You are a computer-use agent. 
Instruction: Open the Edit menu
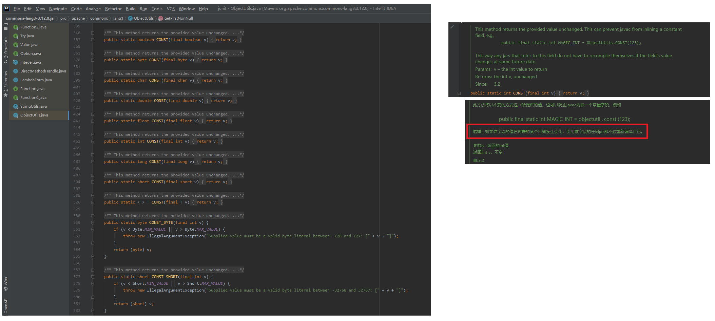[x=28, y=8]
